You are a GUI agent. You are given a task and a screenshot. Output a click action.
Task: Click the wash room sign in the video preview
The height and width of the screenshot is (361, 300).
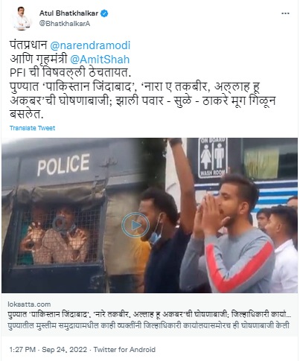point(213,158)
